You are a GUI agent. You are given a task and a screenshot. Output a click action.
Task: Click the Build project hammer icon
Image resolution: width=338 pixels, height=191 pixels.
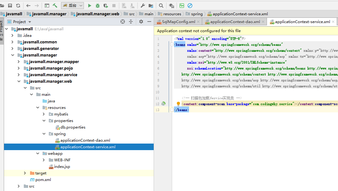pos(55,6)
